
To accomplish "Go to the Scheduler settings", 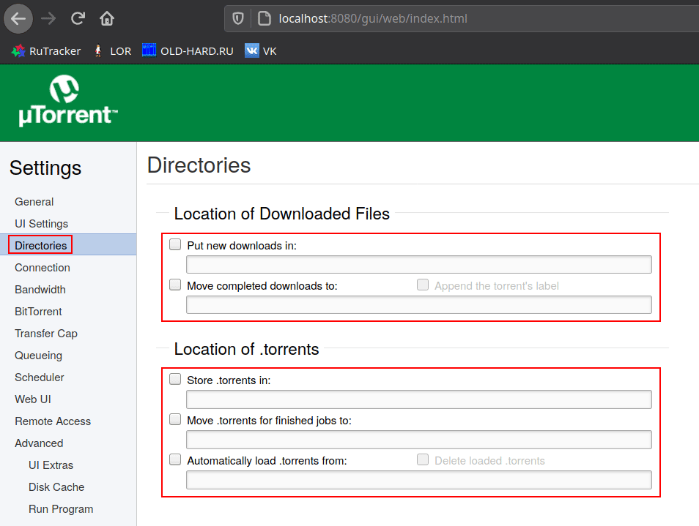I will click(x=40, y=377).
